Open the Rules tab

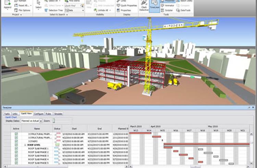[48, 114]
